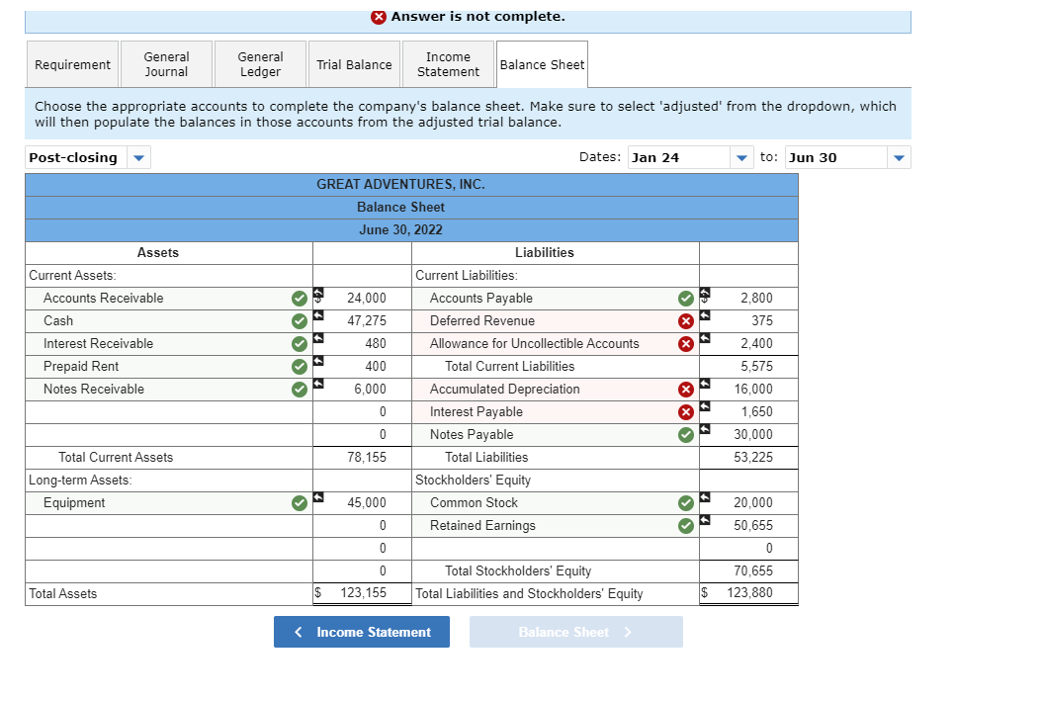
Task: Click the marker icon next to 30,000 amount
Action: point(705,428)
